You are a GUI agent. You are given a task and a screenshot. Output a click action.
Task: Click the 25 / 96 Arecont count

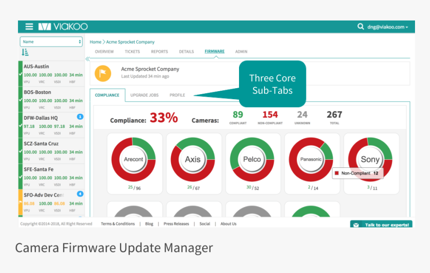[134, 188]
